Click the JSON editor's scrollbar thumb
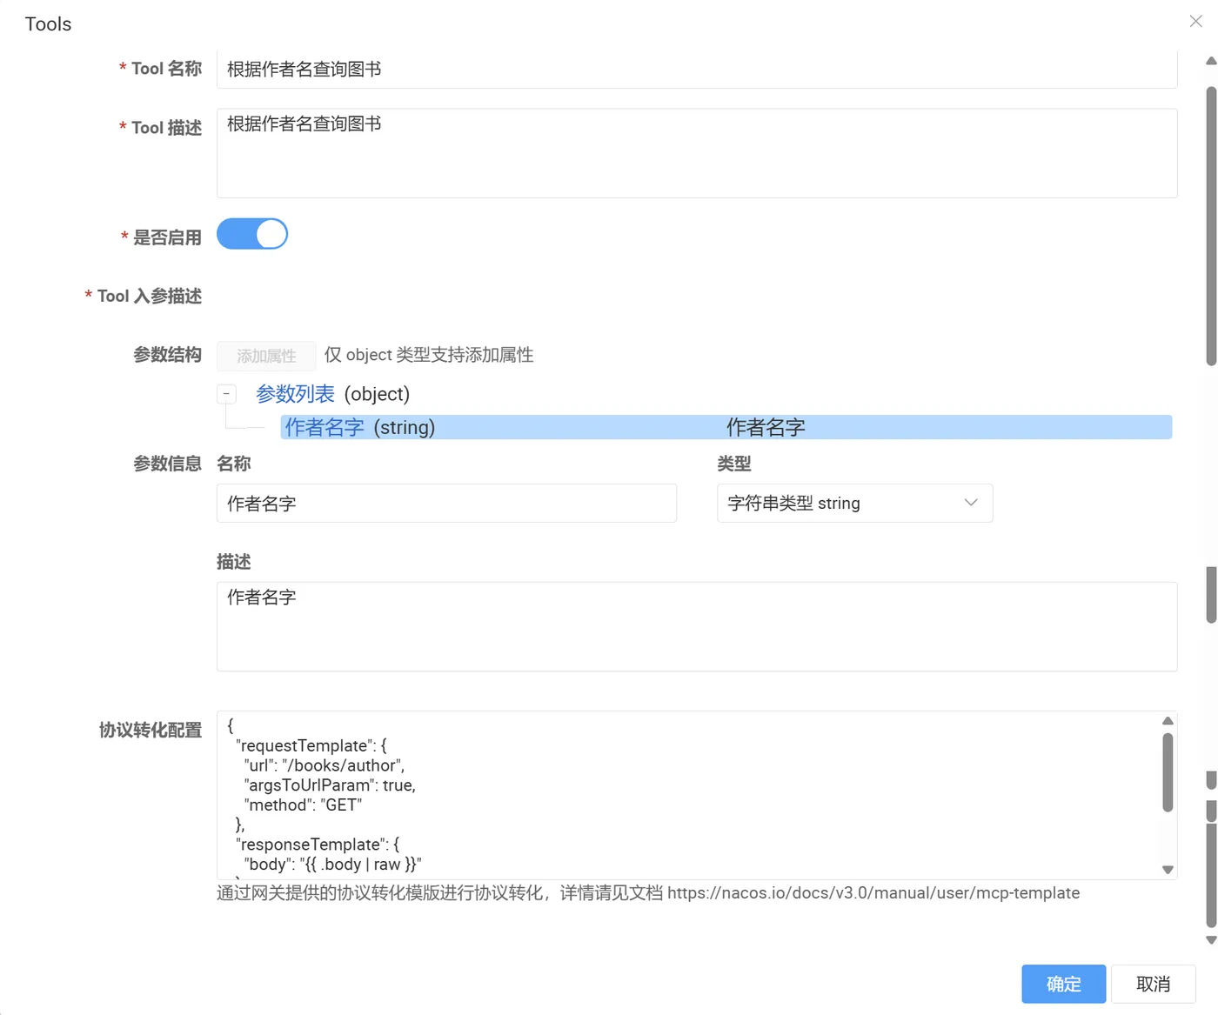Image resolution: width=1218 pixels, height=1015 pixels. point(1168,772)
